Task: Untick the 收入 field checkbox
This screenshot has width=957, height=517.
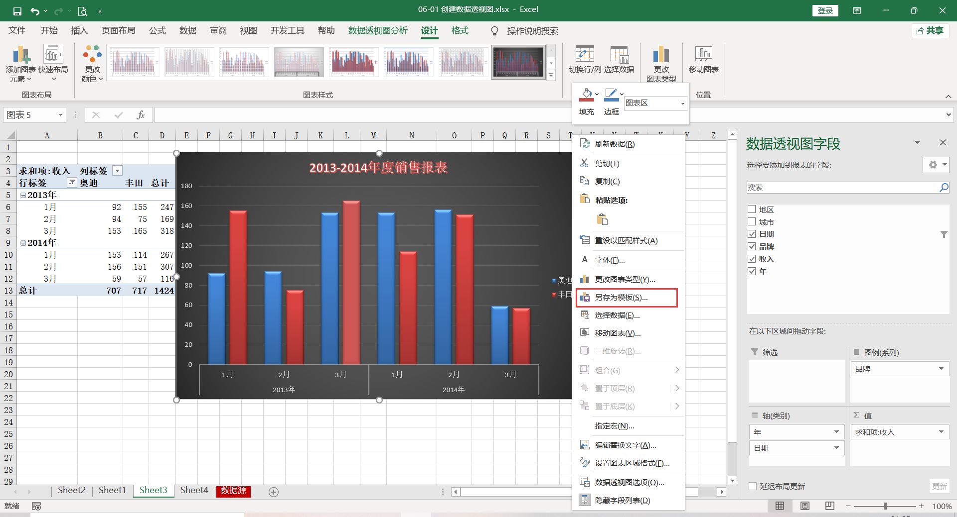Action: (752, 259)
